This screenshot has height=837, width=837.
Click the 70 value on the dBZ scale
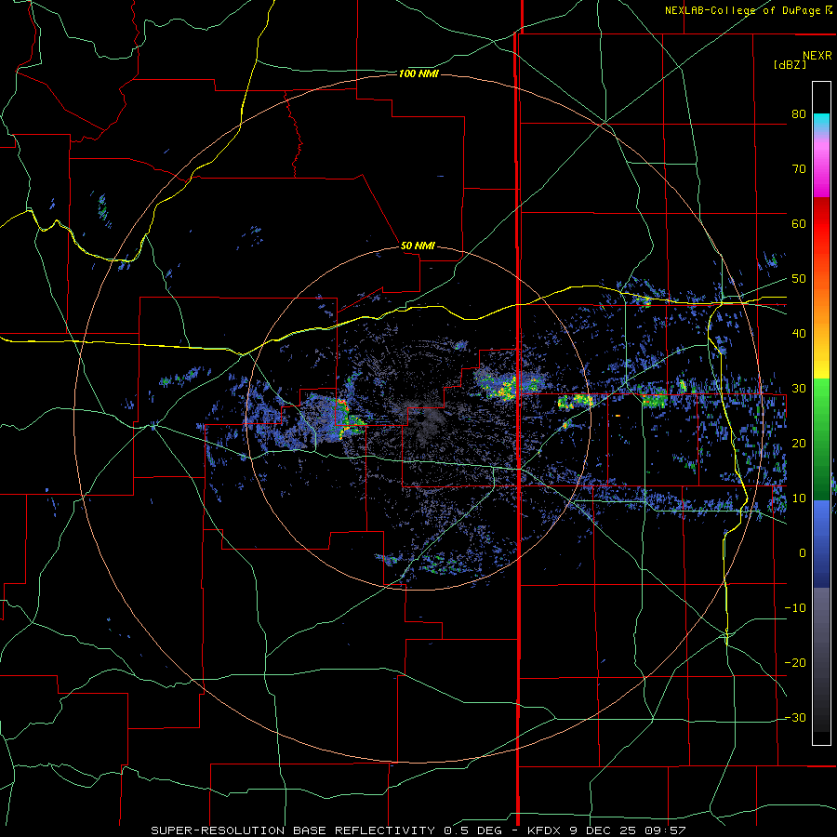tap(799, 169)
